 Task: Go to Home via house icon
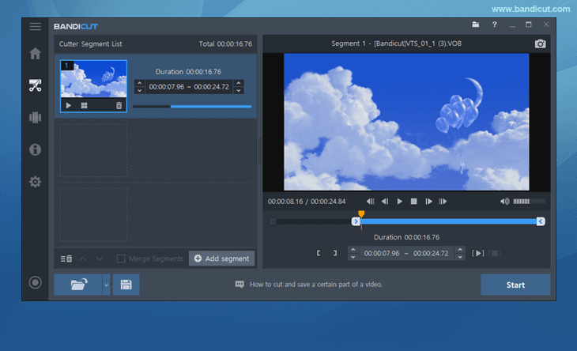point(36,54)
